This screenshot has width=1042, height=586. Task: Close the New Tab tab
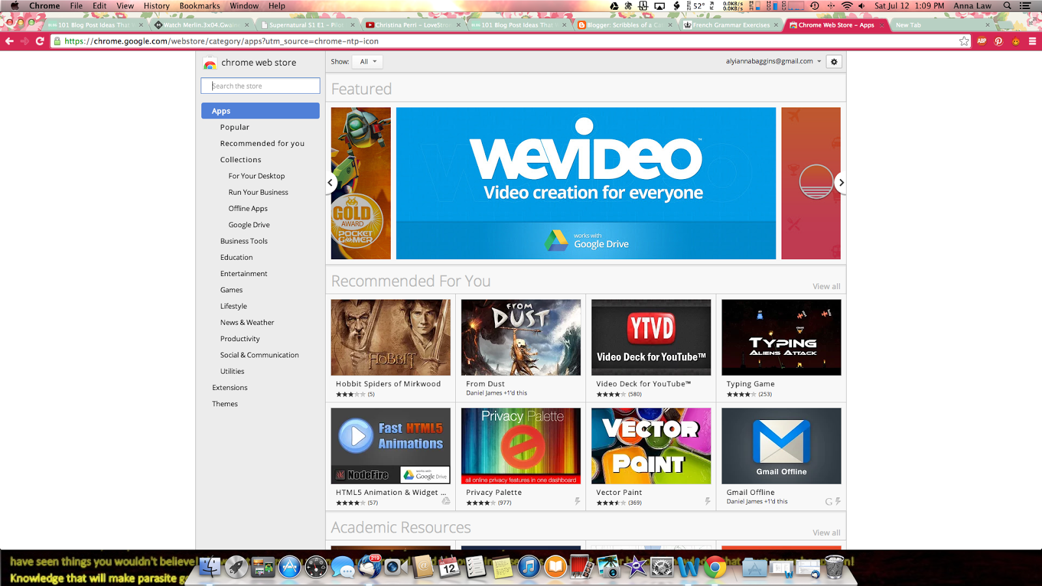(987, 25)
